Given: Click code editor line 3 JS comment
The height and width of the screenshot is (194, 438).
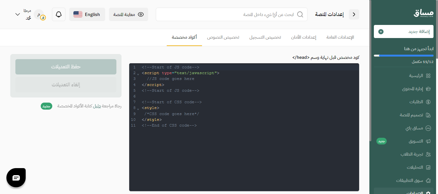Looking at the screenshot, I should (x=171, y=79).
